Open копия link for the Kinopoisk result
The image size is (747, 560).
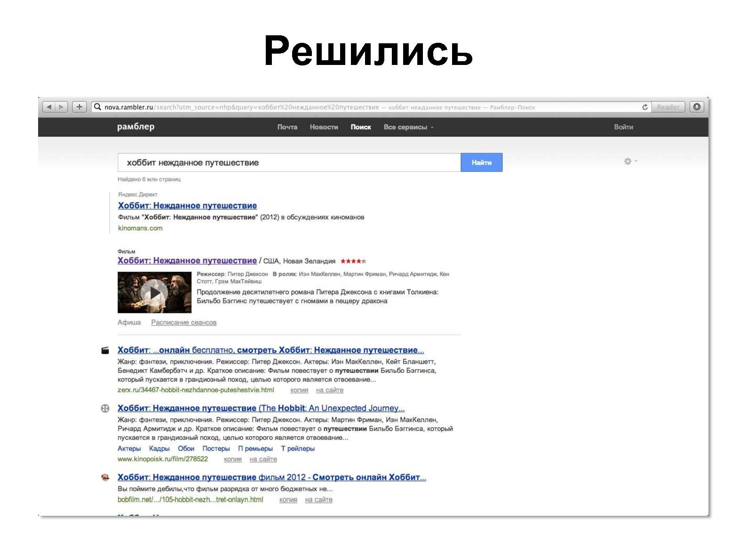232,459
